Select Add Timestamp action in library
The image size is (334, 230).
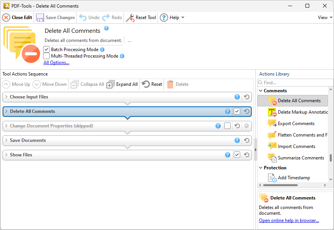tap(294, 178)
